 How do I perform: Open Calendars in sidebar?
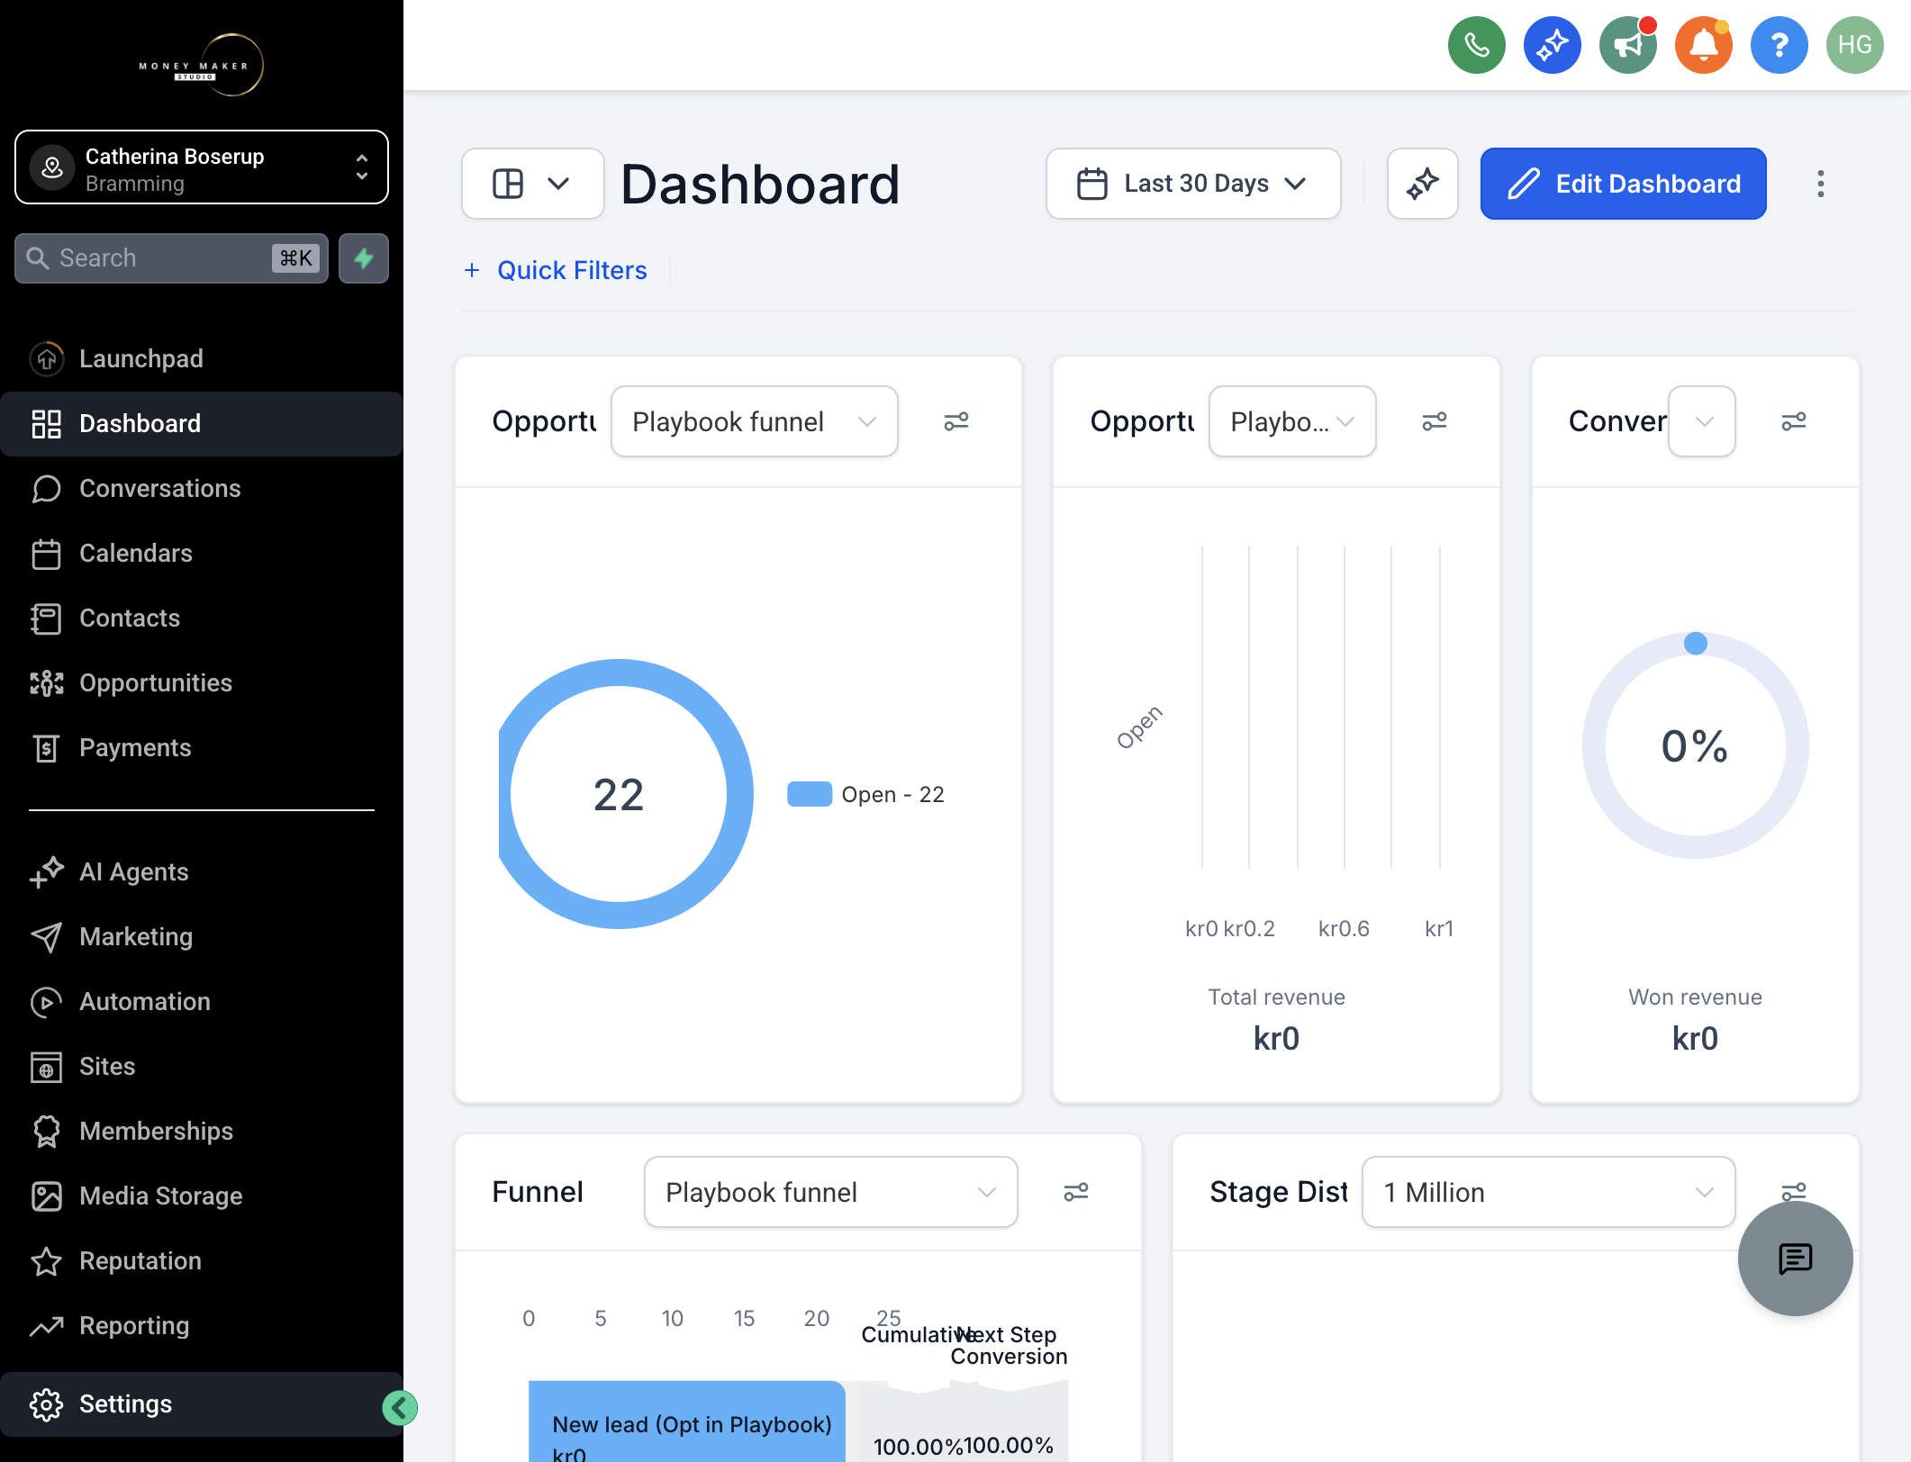click(x=202, y=553)
